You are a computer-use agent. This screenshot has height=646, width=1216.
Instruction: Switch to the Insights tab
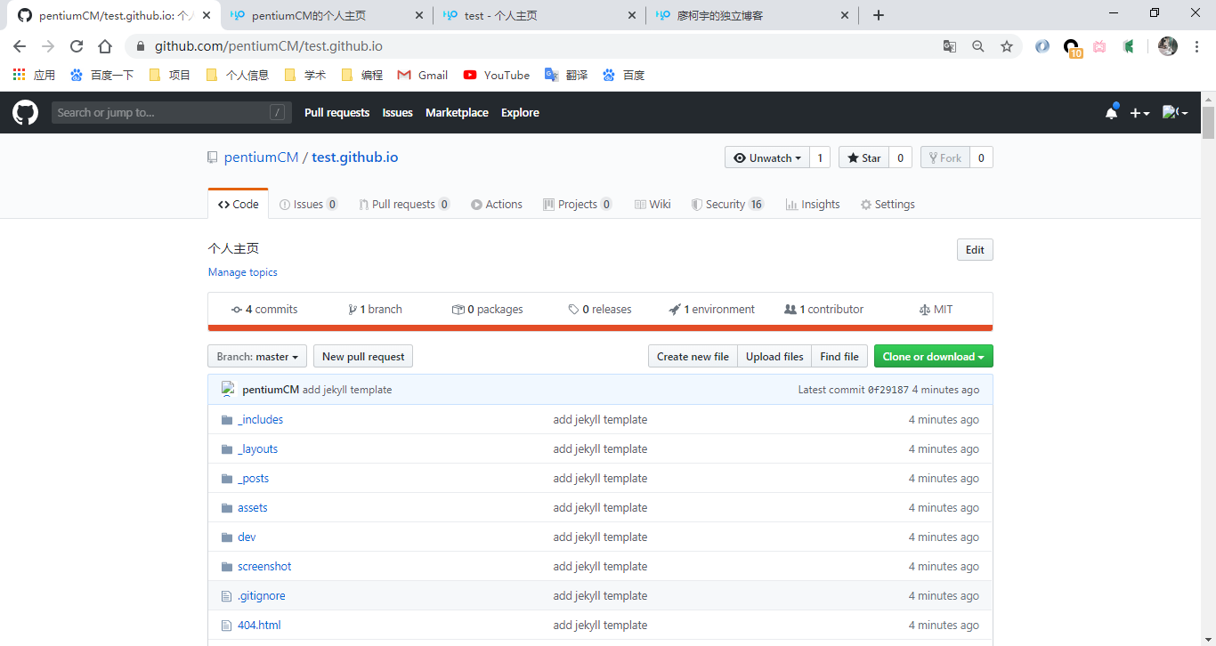(x=813, y=204)
